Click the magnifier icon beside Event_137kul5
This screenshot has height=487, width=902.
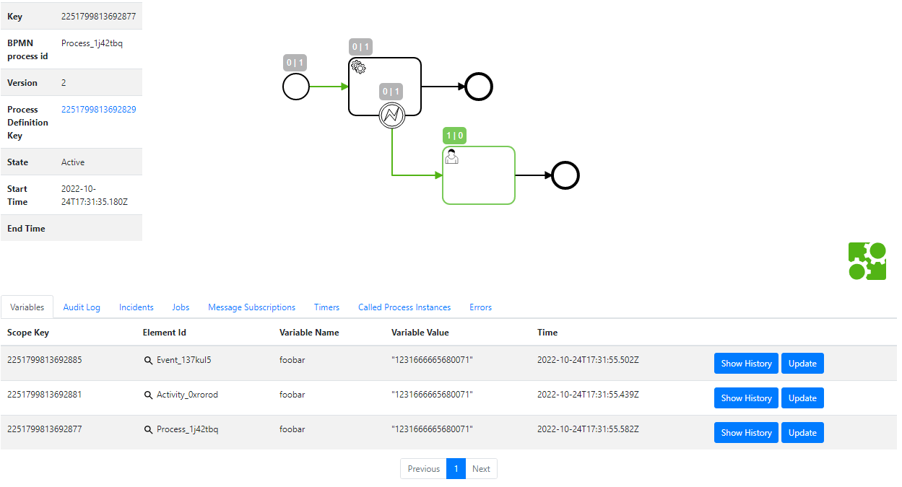click(x=148, y=360)
